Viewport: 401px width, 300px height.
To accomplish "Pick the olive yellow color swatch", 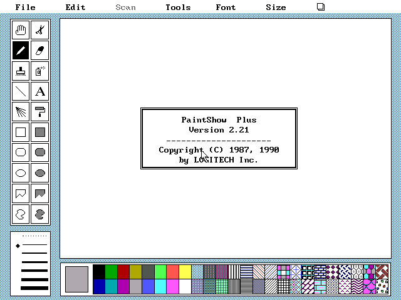I will point(135,272).
